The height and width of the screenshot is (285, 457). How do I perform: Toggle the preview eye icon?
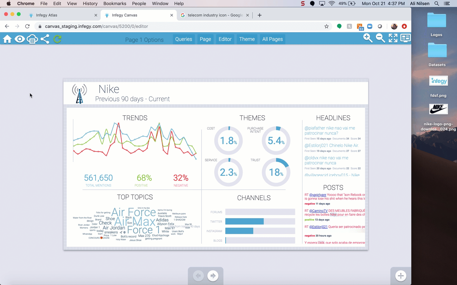(x=20, y=39)
